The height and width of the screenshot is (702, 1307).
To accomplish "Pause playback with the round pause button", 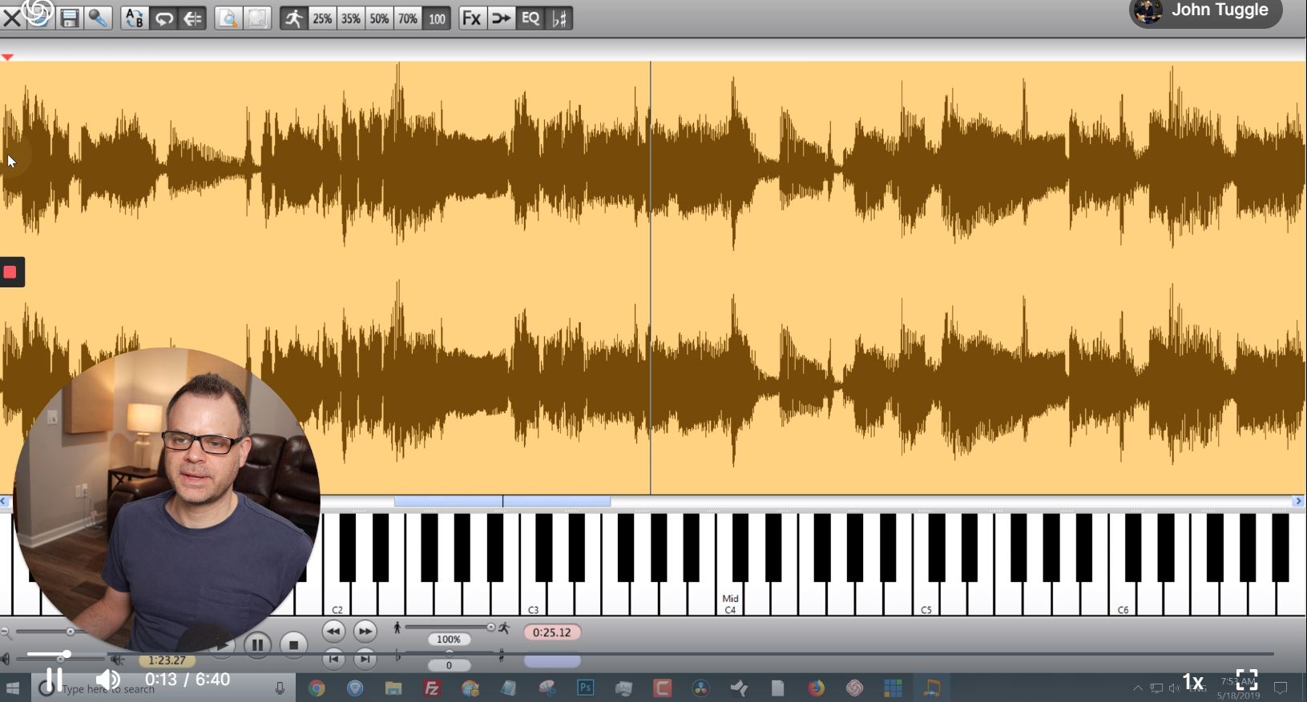I will [257, 644].
